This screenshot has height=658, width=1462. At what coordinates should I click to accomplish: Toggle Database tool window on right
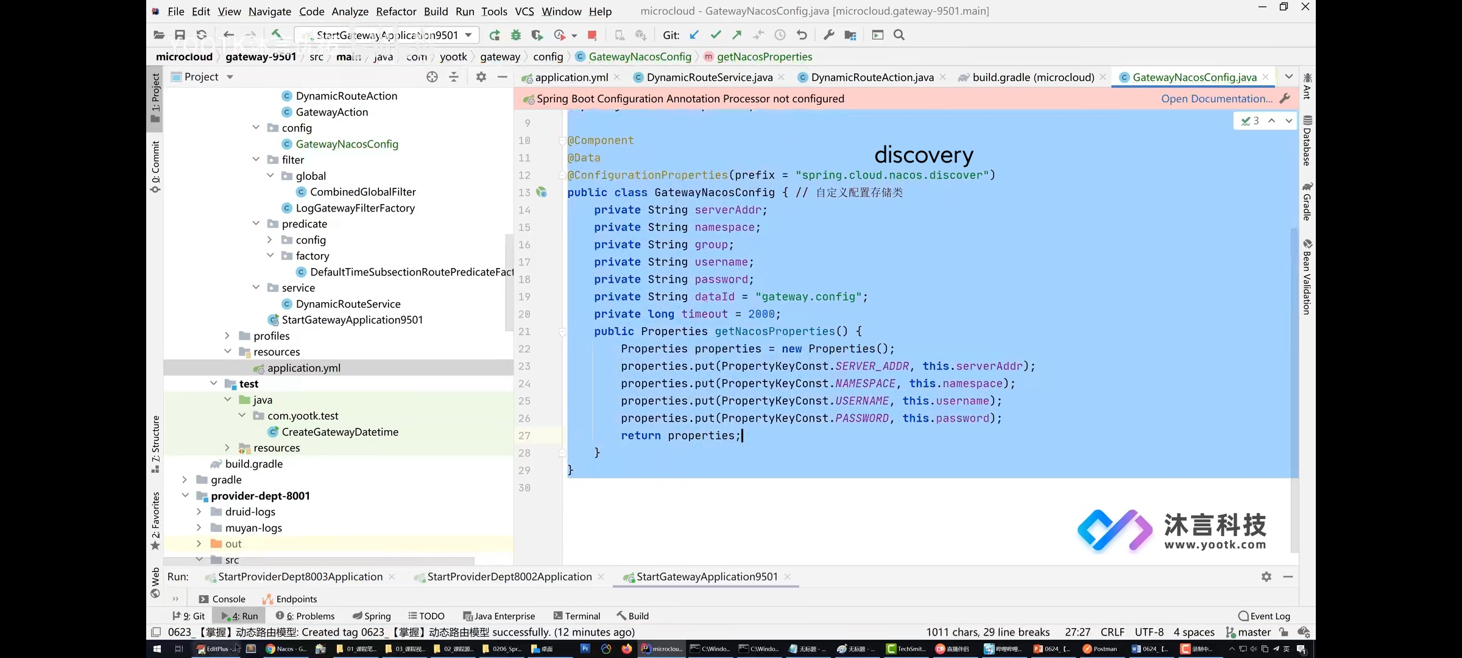1307,140
